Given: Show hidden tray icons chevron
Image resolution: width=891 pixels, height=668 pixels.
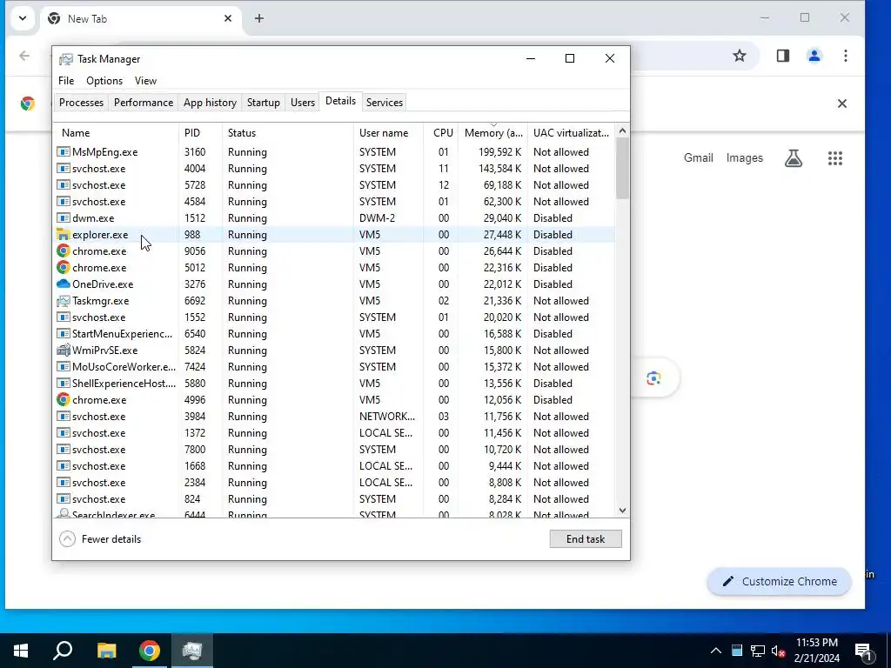Looking at the screenshot, I should tap(716, 651).
